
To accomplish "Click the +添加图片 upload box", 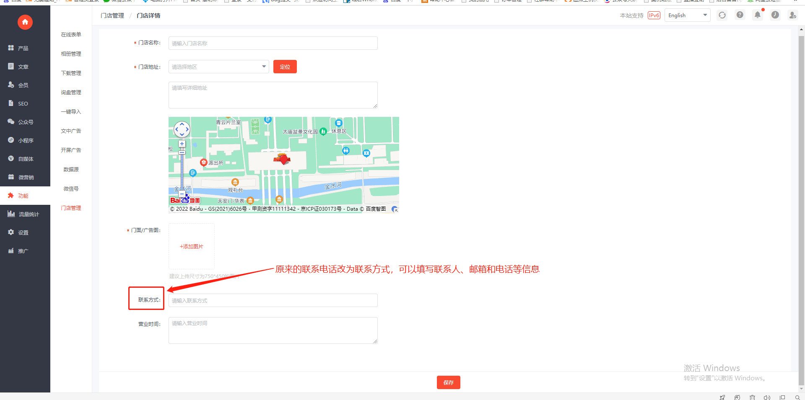I will [192, 246].
